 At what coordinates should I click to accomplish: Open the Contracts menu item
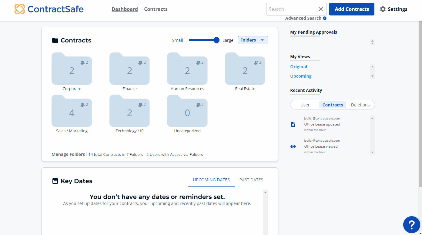(156, 9)
